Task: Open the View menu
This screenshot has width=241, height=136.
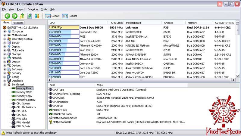Action: 11,9
